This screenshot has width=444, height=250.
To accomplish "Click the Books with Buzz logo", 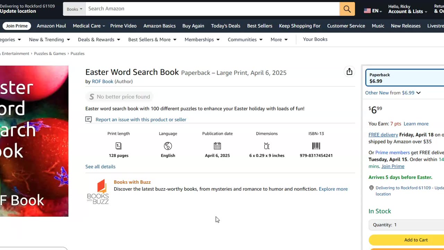I will pyautogui.click(x=98, y=192).
